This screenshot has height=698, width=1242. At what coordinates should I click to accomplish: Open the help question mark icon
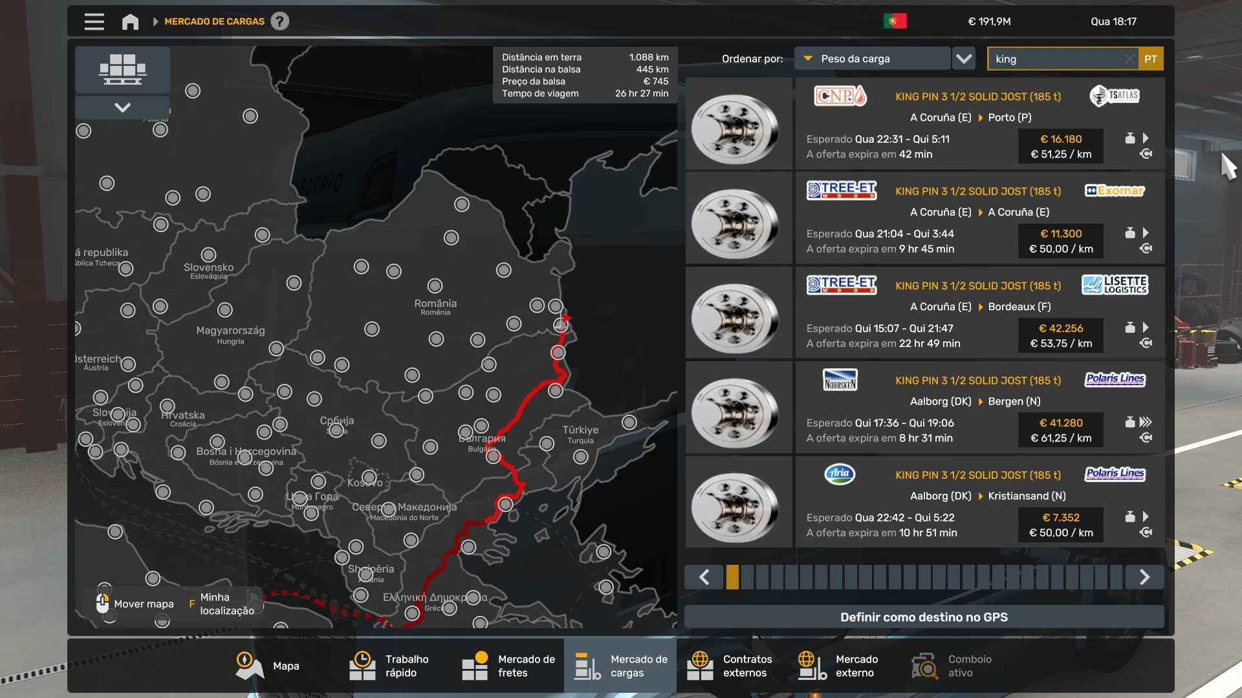click(x=279, y=21)
